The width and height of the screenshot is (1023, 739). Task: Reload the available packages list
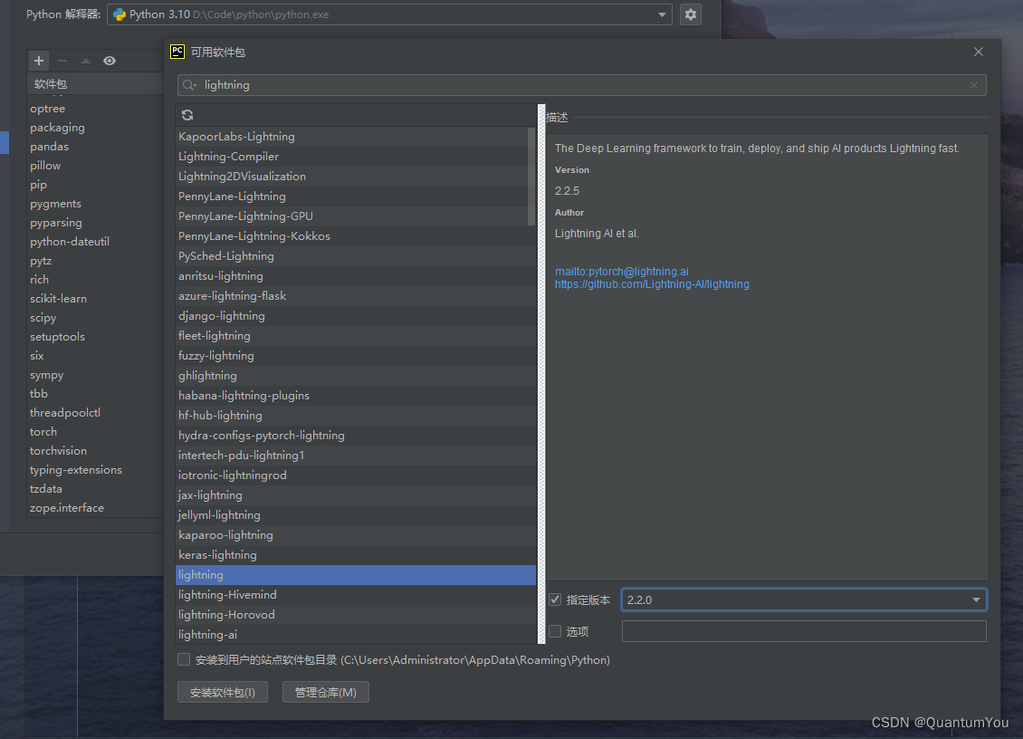(x=187, y=115)
